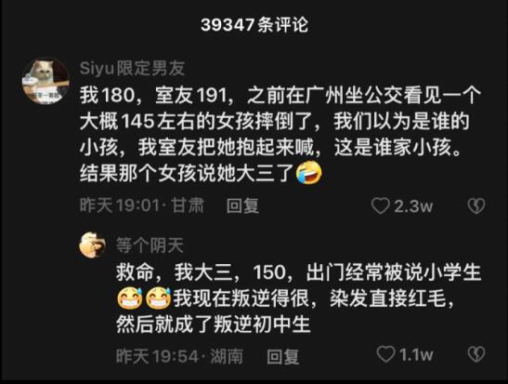Tap the first sweat-smile emoji in the reply
This screenshot has height=384, width=508.
(x=129, y=298)
